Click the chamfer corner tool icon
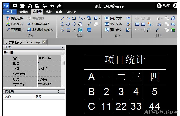The image size is (180, 116). pyautogui.click(x=158, y=30)
